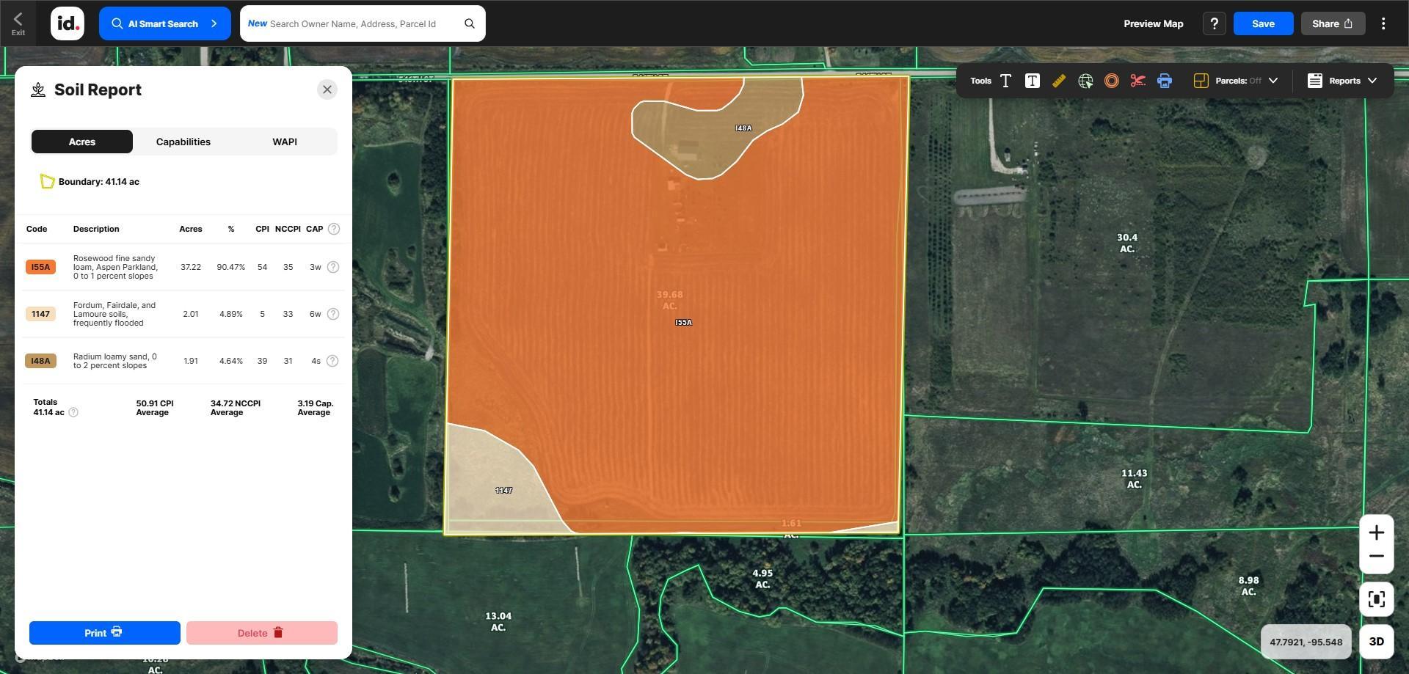Select the scissors cut tool
The height and width of the screenshot is (674, 1409).
coord(1137,81)
